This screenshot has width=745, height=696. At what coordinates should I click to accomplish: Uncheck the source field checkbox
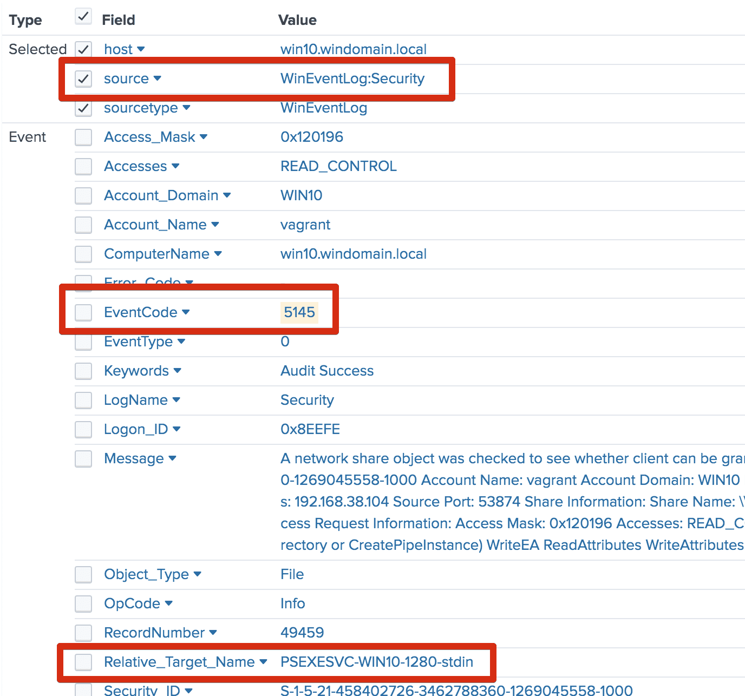[83, 79]
